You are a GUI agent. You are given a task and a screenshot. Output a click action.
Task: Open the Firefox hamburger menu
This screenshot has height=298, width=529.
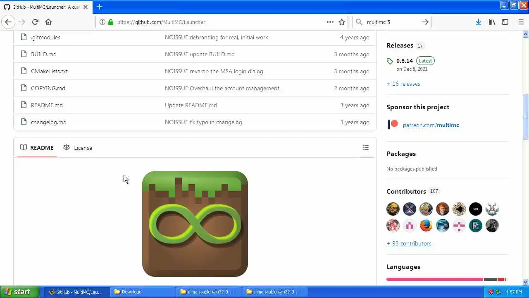[521, 22]
